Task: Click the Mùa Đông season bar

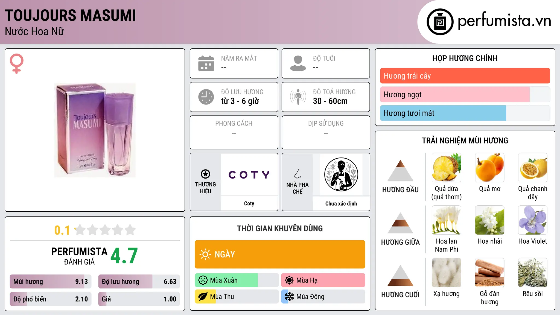Action: [x=323, y=297]
